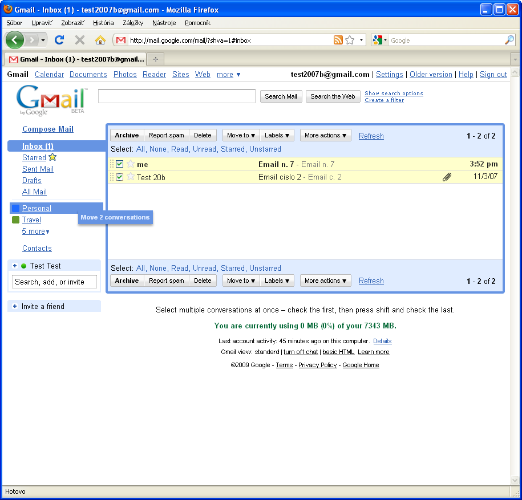Viewport: 522px width, 500px height.
Task: Click the browser forward arrow button
Action: point(31,40)
